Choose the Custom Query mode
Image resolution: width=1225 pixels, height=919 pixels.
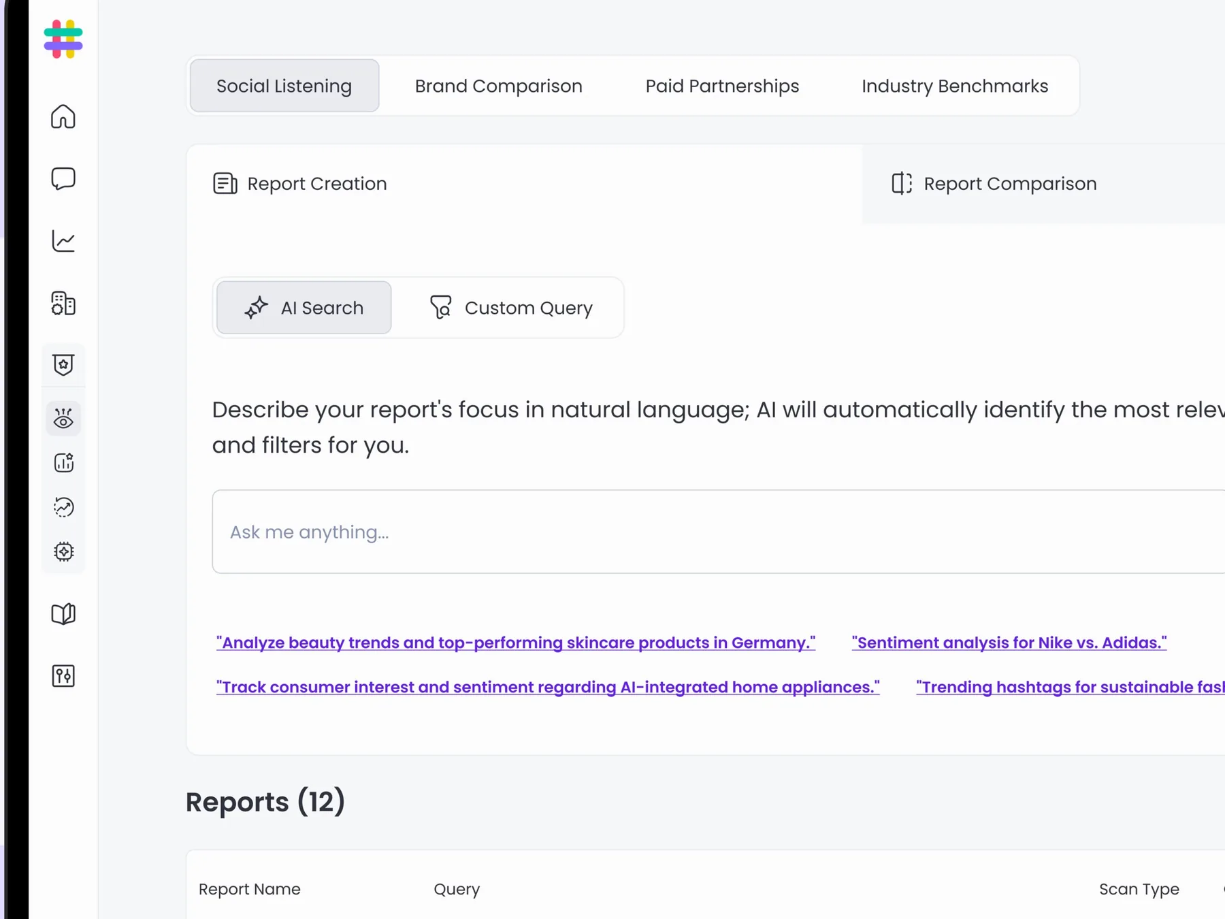511,308
